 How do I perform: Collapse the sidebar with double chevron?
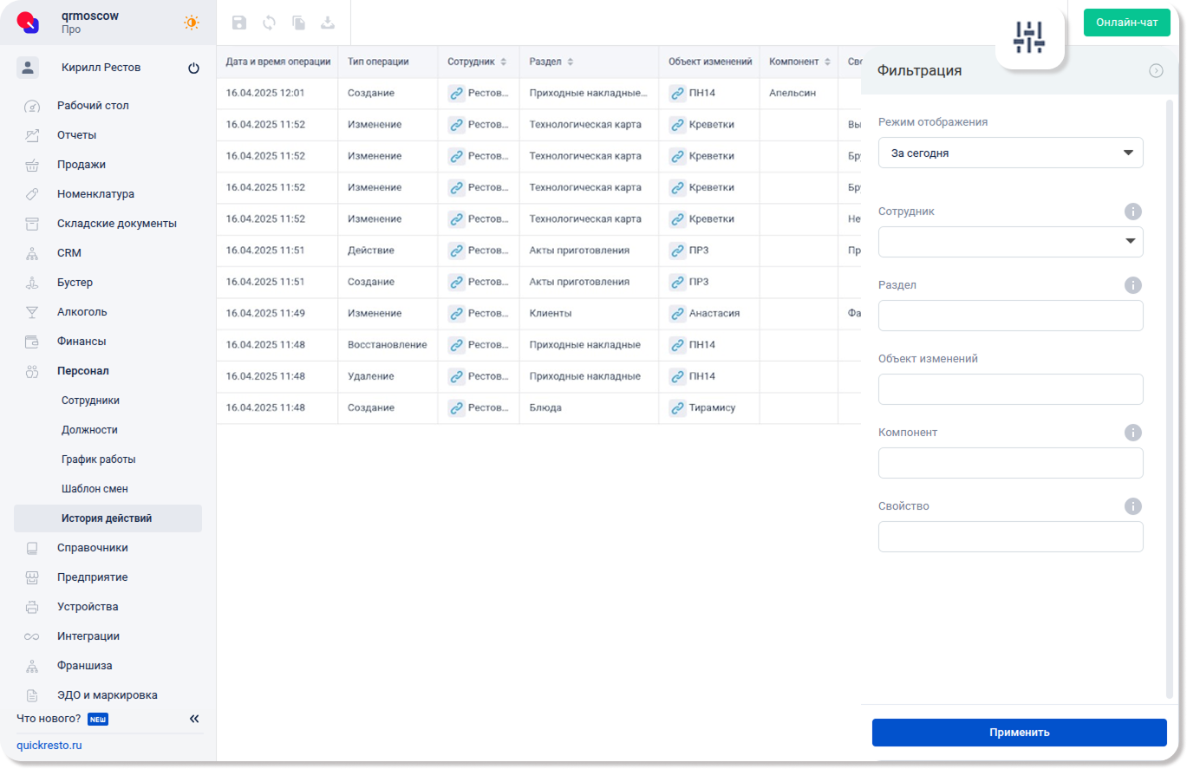pyautogui.click(x=194, y=719)
